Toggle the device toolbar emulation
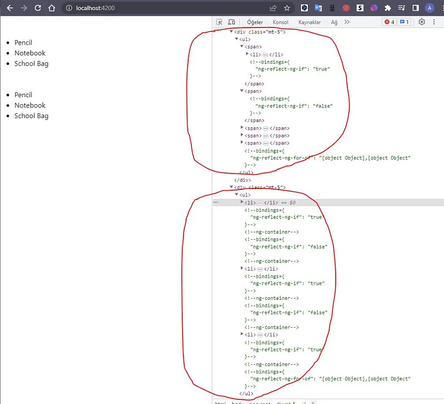 pos(232,22)
